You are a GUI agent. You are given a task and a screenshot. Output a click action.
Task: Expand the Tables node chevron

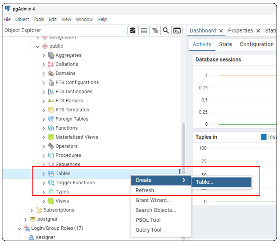pyautogui.click(x=44, y=174)
